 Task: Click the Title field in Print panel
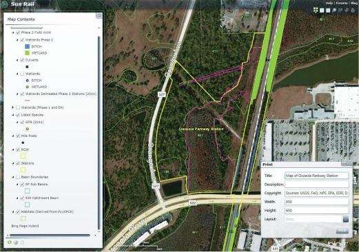(317, 176)
